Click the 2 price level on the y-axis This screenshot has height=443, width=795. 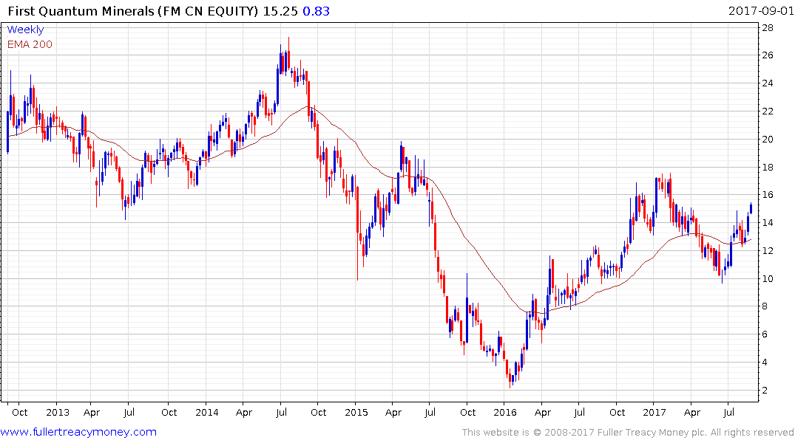tap(765, 391)
